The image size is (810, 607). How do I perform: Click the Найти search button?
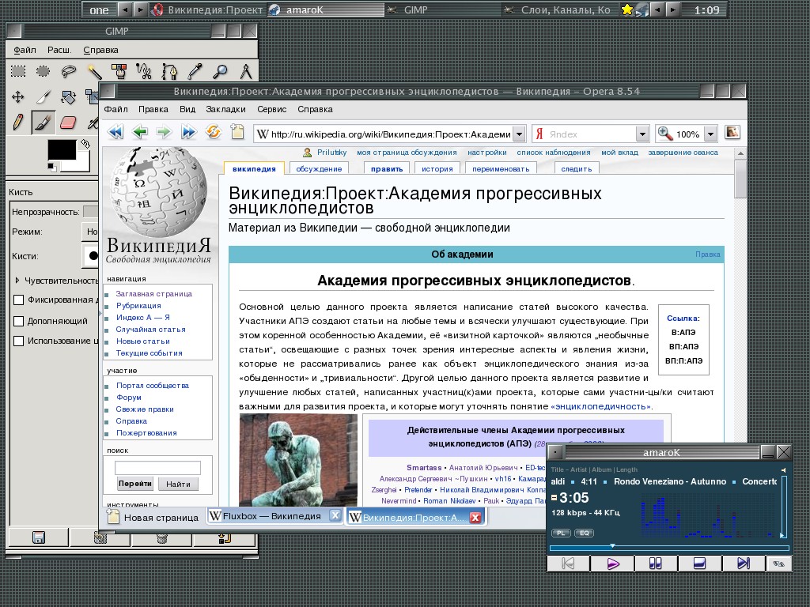tap(178, 484)
